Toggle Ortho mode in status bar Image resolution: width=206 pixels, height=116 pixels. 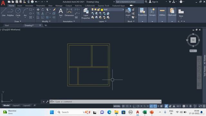coord(134,106)
